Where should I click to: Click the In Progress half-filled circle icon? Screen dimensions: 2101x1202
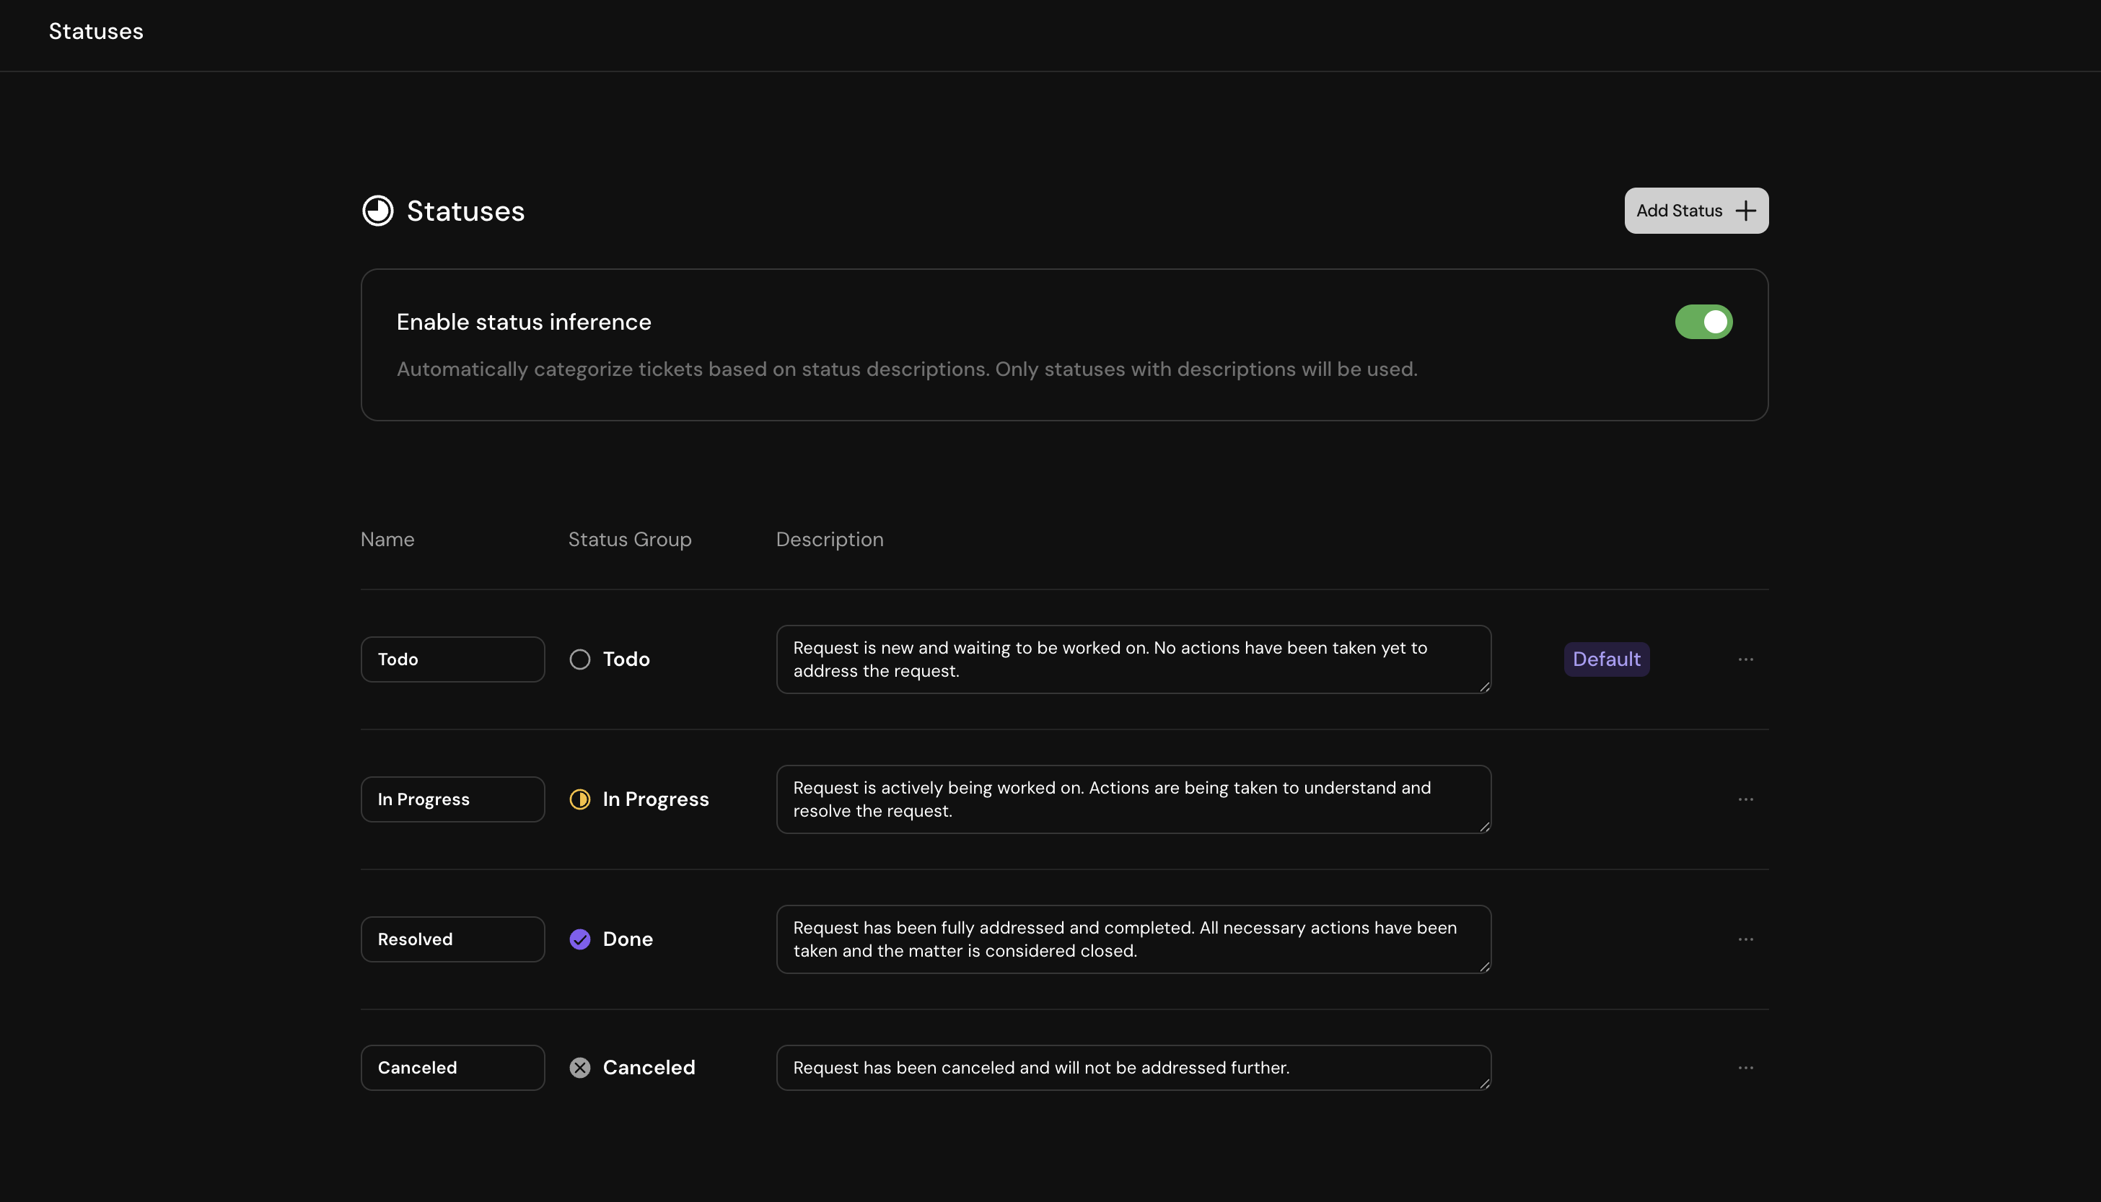[579, 798]
